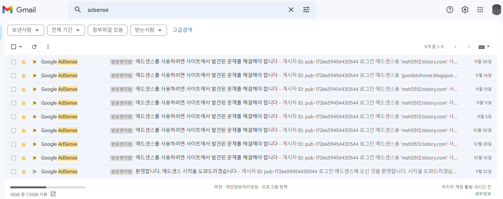Viewport: 503px width, 199px height.
Task: Tick the select-all checkbox
Action: pos(13,47)
